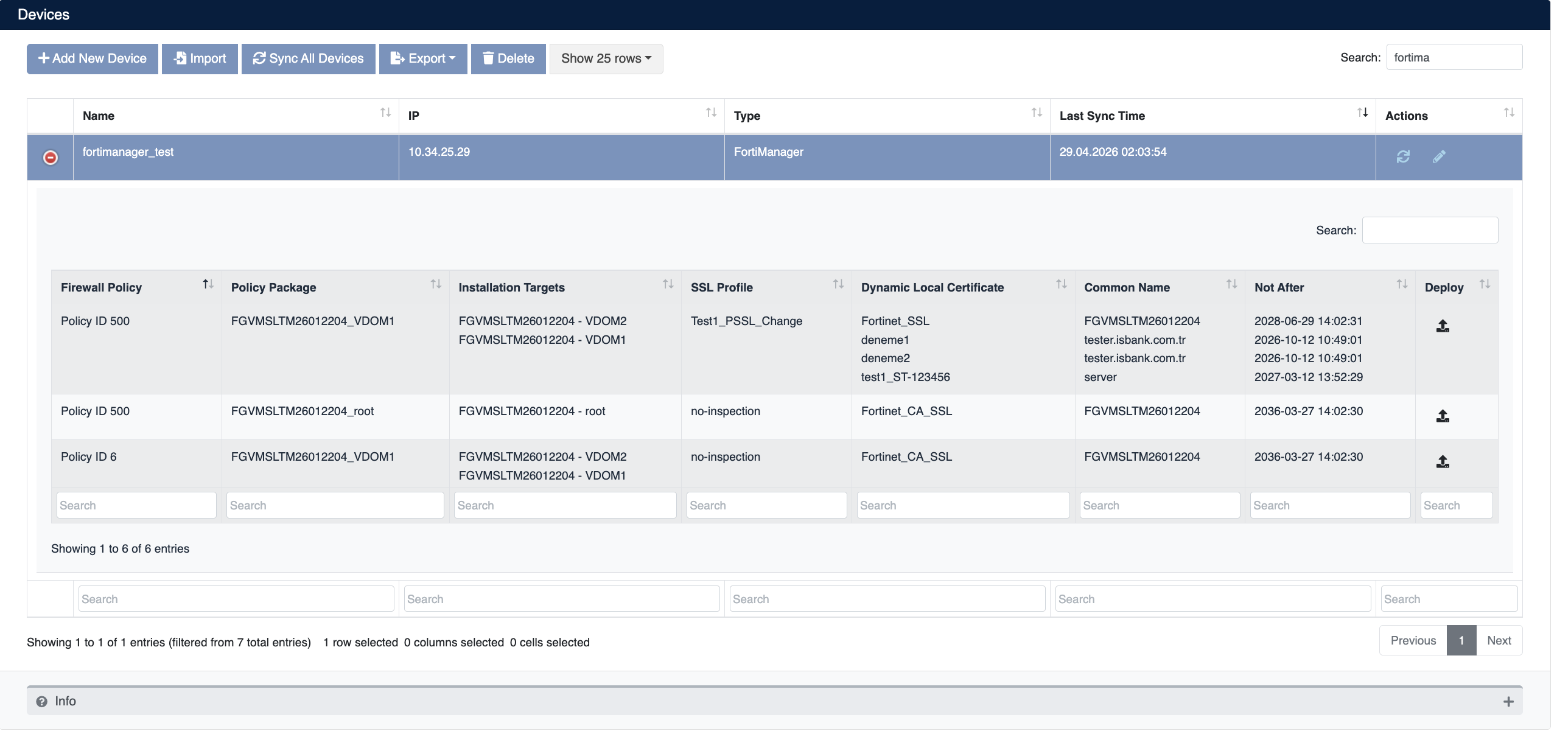Screen dimensions: 1557x734
Task: Select page 1 in pagination
Action: click(1461, 640)
